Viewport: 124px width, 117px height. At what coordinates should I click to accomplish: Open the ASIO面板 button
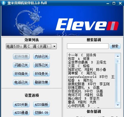point(42,104)
